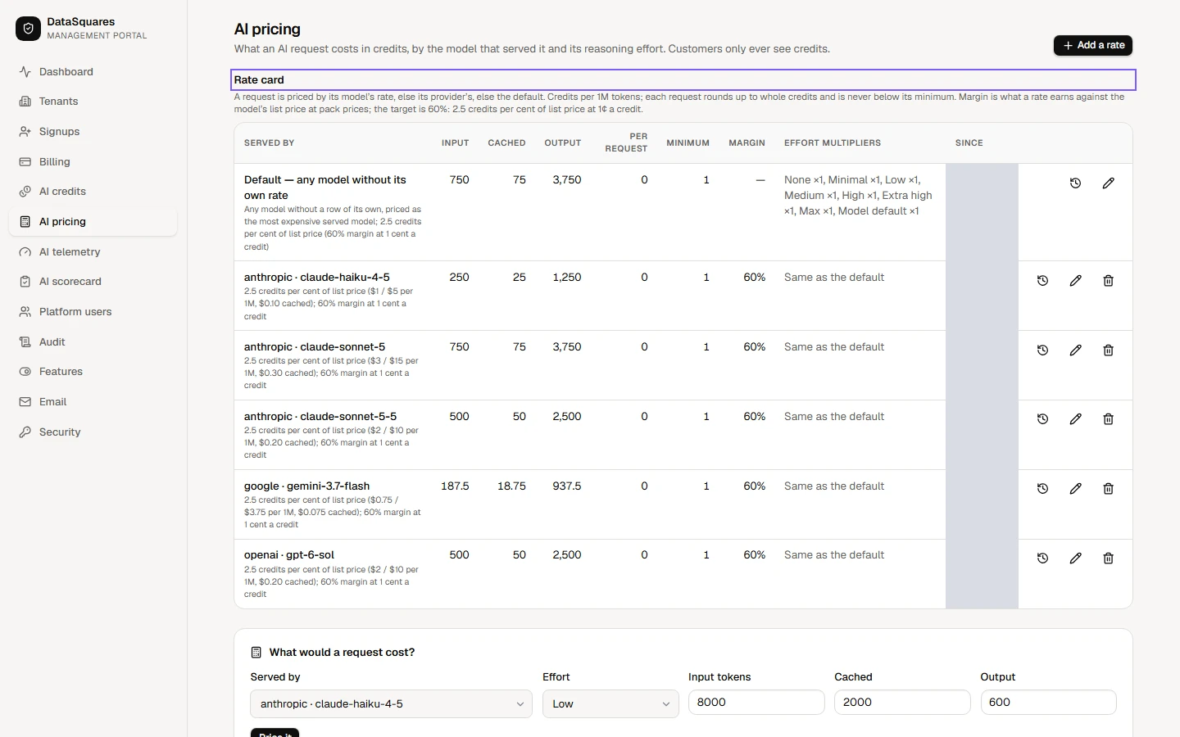This screenshot has width=1180, height=737.
Task: Navigate to Billing
Action: click(x=93, y=162)
